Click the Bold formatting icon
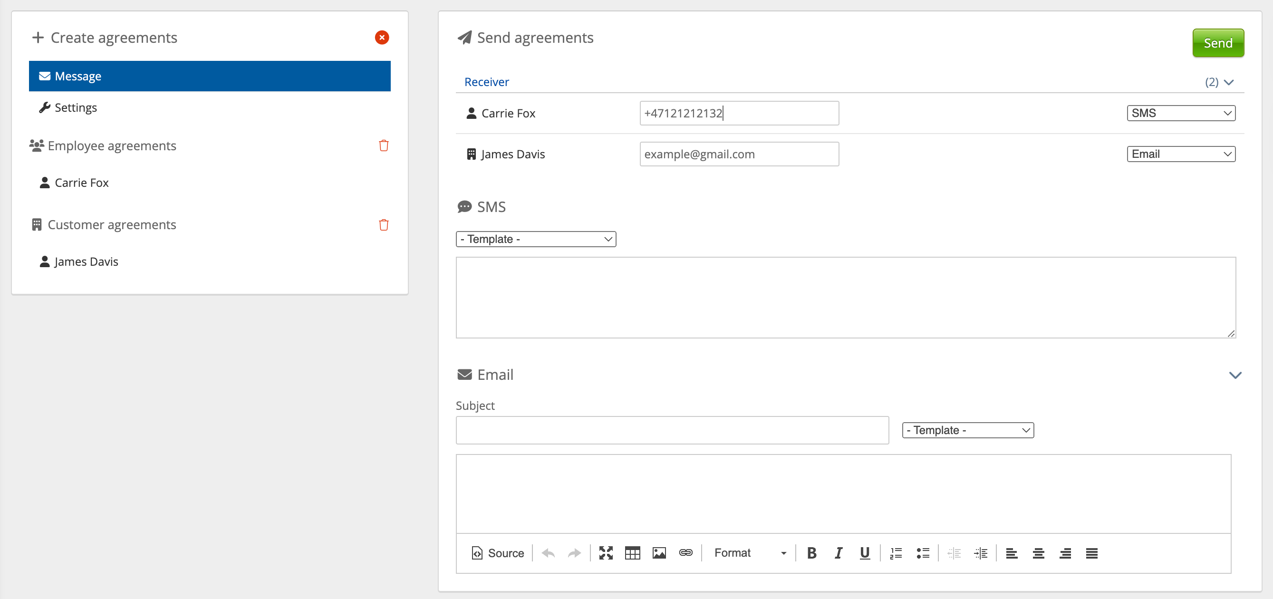Screen dimensions: 1273x599 pyautogui.click(x=811, y=553)
